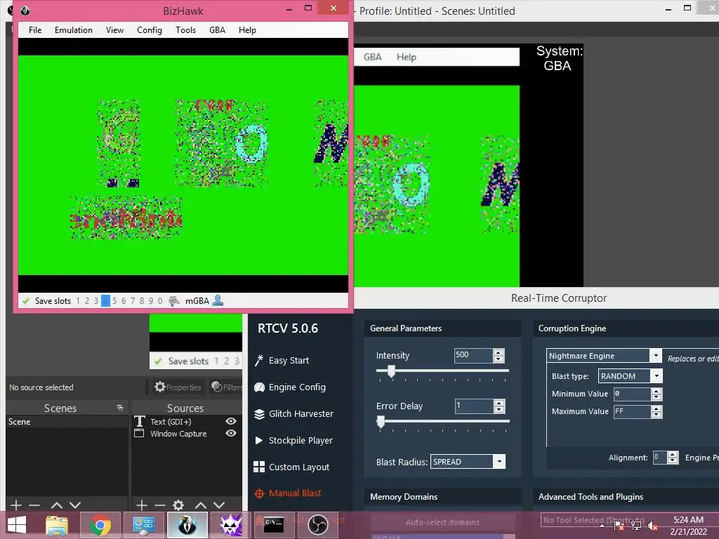The width and height of the screenshot is (719, 539).
Task: Select save slot 9 in BizHawk status bar
Action: (x=151, y=301)
